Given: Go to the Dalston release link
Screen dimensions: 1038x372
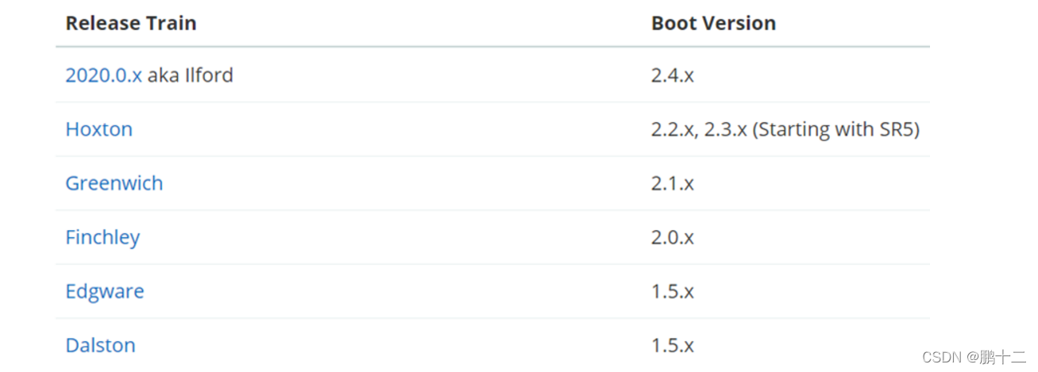Looking at the screenshot, I should coord(100,345).
